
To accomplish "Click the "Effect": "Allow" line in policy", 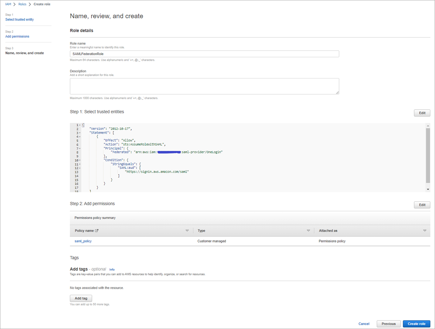I will pos(120,141).
